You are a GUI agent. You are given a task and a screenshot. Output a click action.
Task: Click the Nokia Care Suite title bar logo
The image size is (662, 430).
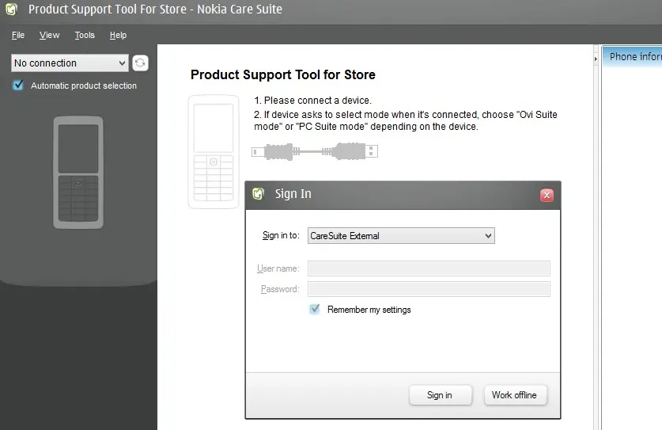point(11,9)
